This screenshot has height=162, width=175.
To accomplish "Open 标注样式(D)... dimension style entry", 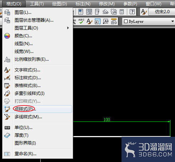I will tap(37, 78).
